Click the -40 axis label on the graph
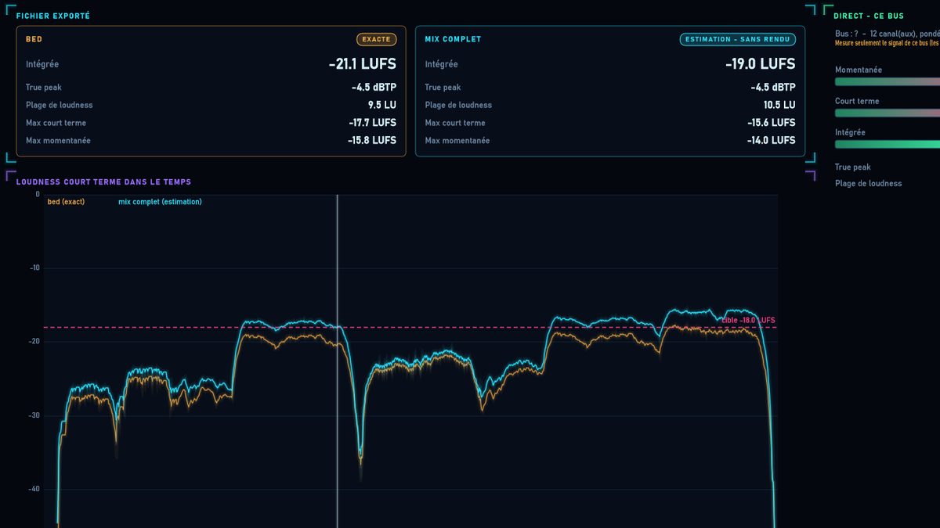This screenshot has width=940, height=528. tap(34, 490)
